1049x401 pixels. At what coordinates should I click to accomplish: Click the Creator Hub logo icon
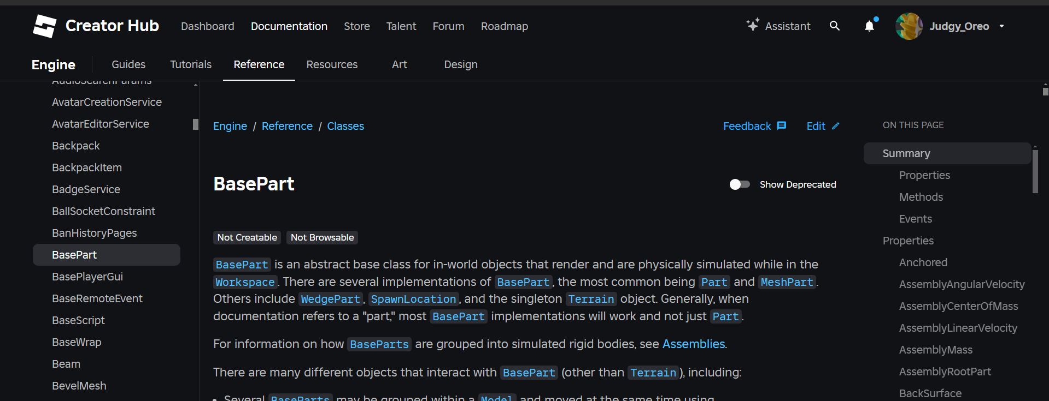tap(44, 26)
